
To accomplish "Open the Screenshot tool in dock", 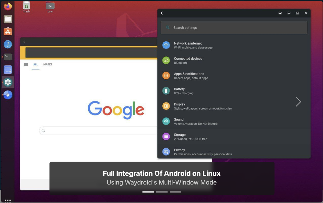I will click(8, 70).
